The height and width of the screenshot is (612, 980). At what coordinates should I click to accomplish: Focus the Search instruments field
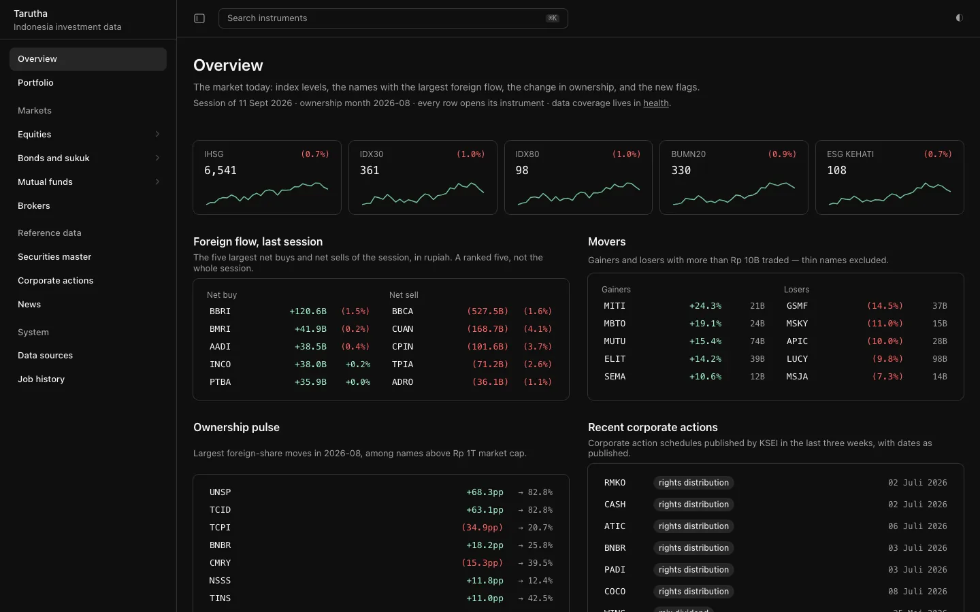point(393,18)
